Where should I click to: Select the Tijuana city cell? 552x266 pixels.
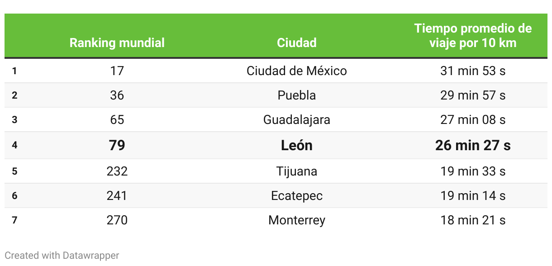(x=297, y=171)
